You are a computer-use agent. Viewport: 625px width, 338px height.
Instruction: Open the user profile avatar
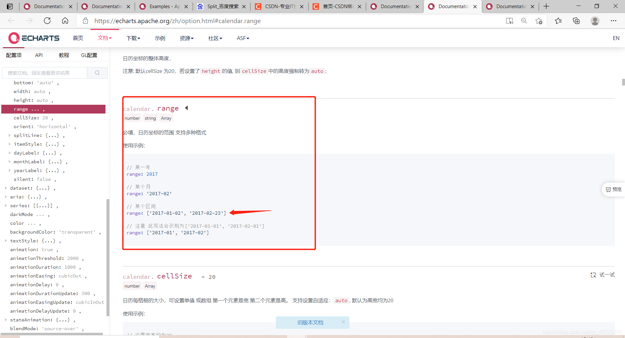[595, 21]
